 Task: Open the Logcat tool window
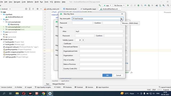pos(28,87)
